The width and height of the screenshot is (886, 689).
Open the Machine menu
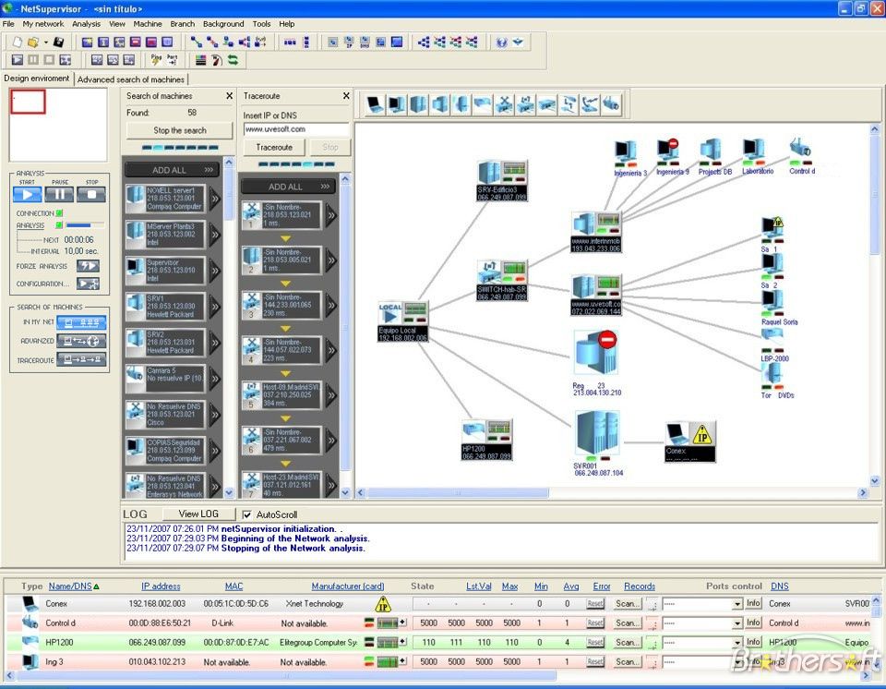click(147, 23)
